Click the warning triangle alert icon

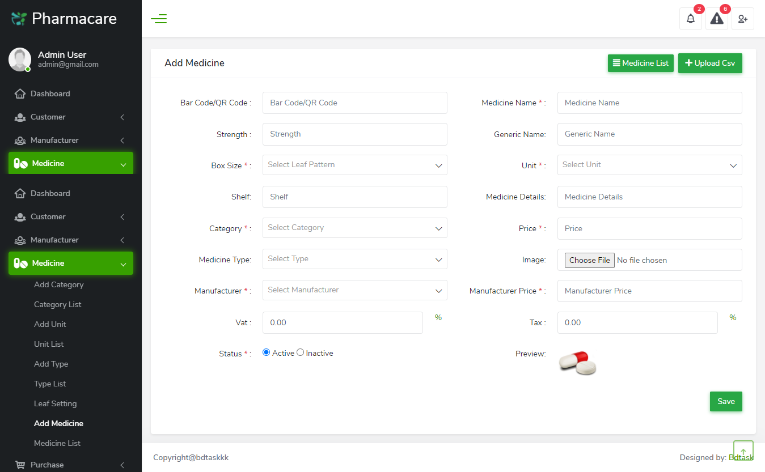tap(717, 19)
